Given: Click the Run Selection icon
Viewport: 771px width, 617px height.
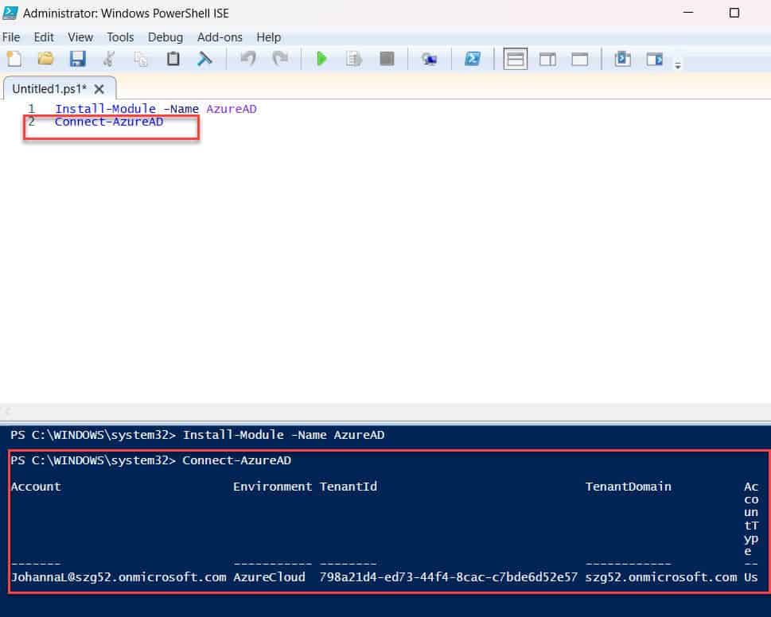Looking at the screenshot, I should (x=353, y=59).
